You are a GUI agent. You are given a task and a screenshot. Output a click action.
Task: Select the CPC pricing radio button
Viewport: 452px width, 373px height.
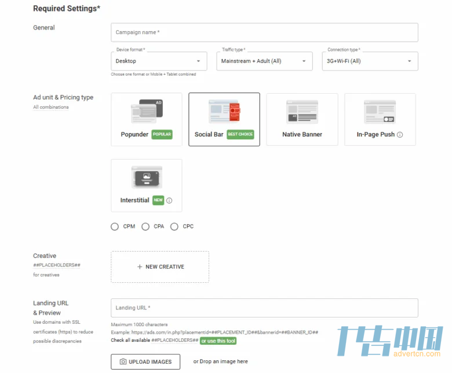pyautogui.click(x=174, y=227)
